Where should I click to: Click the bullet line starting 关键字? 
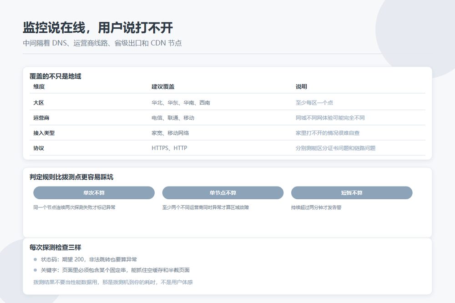coord(115,270)
